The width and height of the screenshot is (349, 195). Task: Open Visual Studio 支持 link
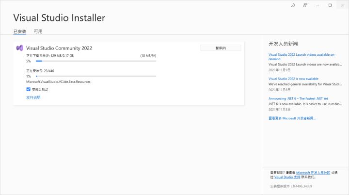pos(287,177)
